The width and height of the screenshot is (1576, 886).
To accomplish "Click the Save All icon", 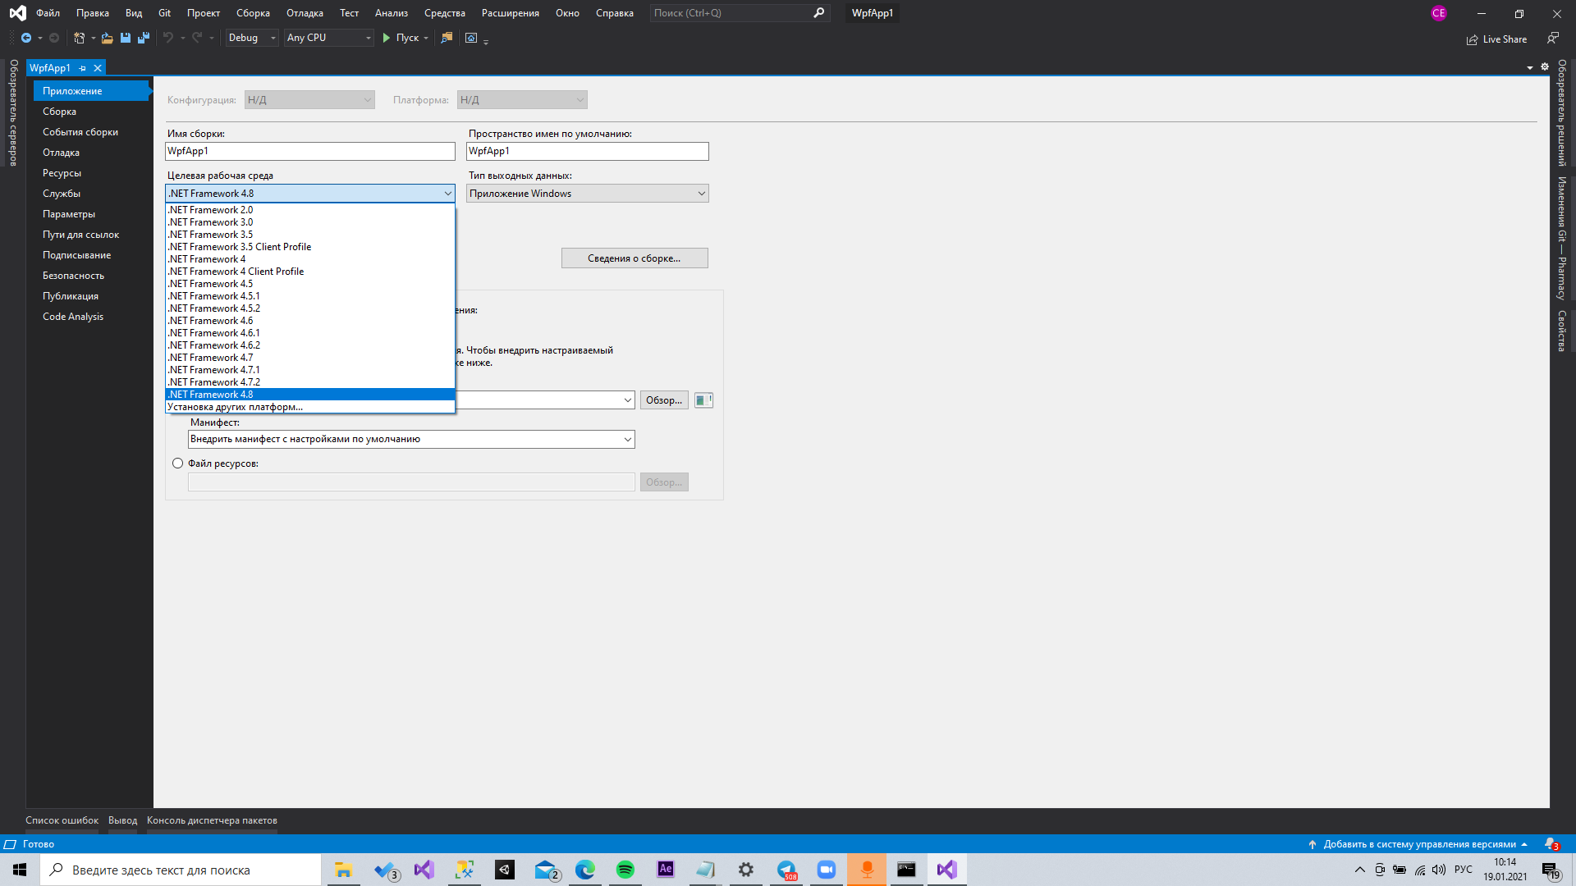I will tap(144, 38).
